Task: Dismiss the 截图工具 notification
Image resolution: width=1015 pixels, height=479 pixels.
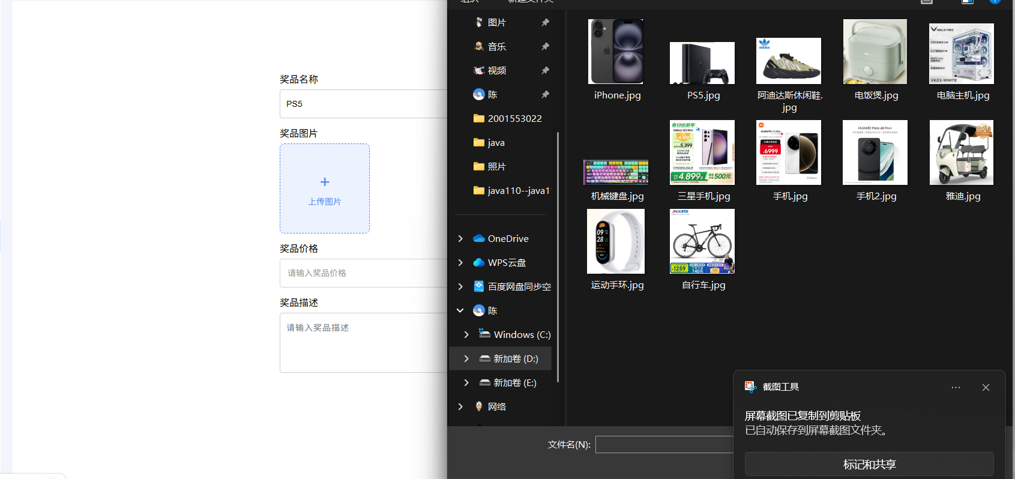Action: 986,387
